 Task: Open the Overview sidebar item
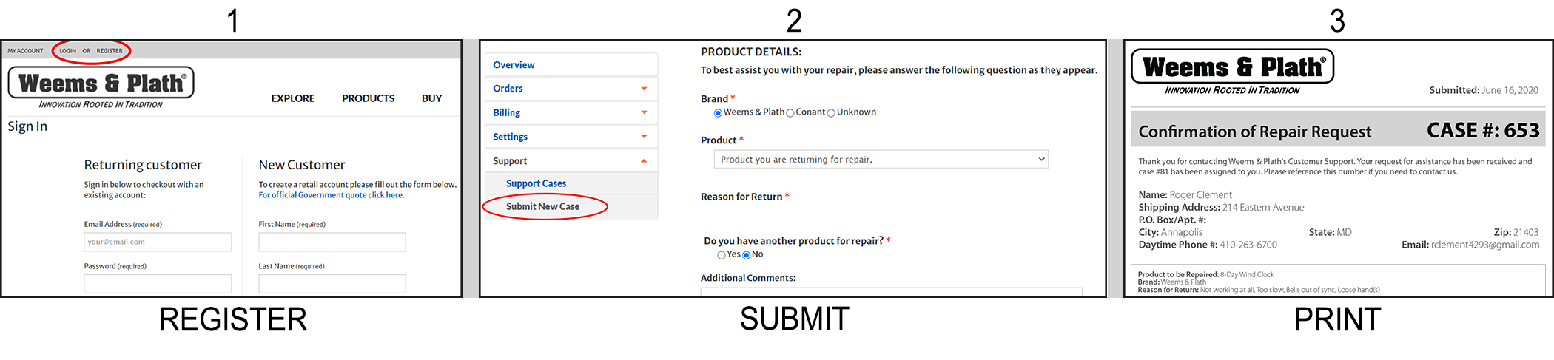click(x=514, y=65)
